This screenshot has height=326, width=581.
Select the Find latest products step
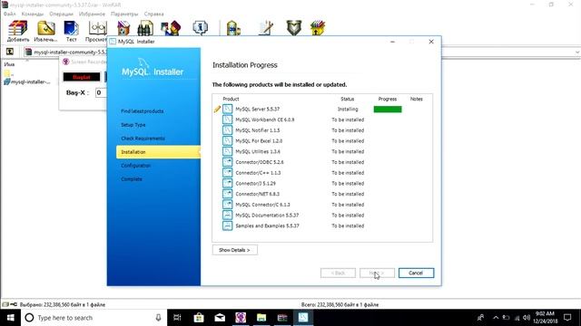[143, 110]
